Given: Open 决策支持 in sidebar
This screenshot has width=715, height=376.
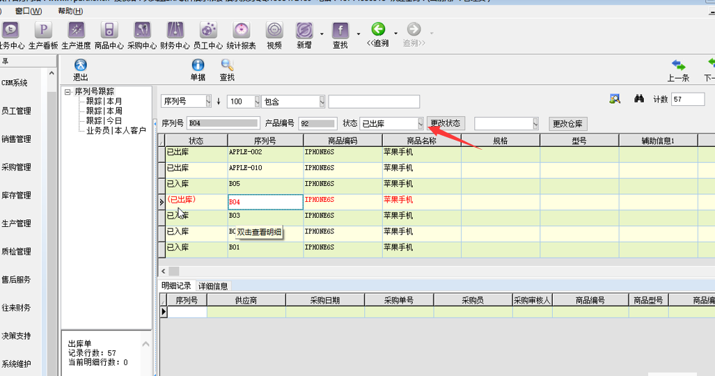Looking at the screenshot, I should [x=16, y=336].
